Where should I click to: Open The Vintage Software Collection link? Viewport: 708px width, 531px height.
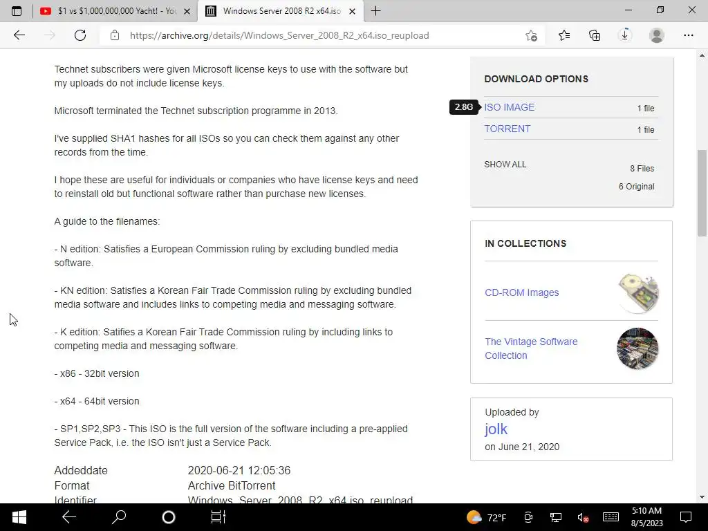coord(531,348)
